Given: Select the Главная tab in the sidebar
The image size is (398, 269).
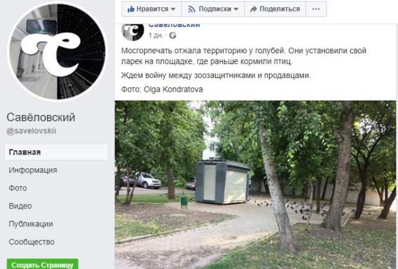Looking at the screenshot, I should tap(56, 152).
